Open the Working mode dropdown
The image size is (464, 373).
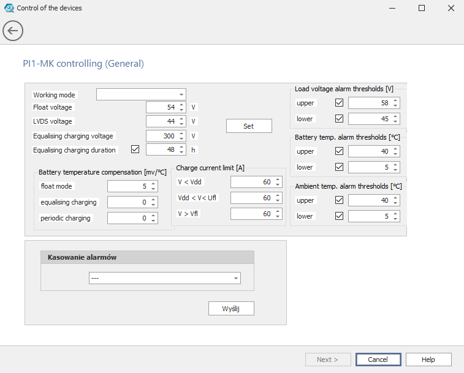[141, 95]
